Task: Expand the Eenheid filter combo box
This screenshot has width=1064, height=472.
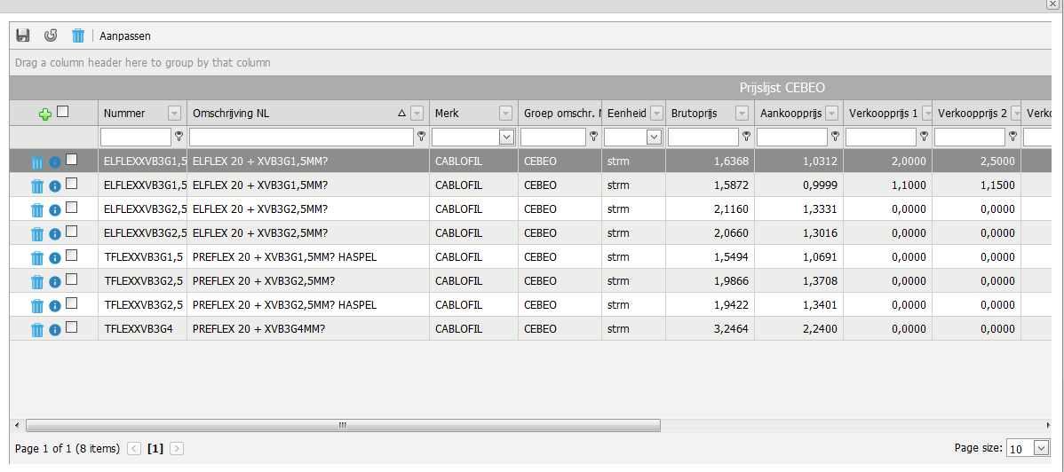Action: pos(655,137)
